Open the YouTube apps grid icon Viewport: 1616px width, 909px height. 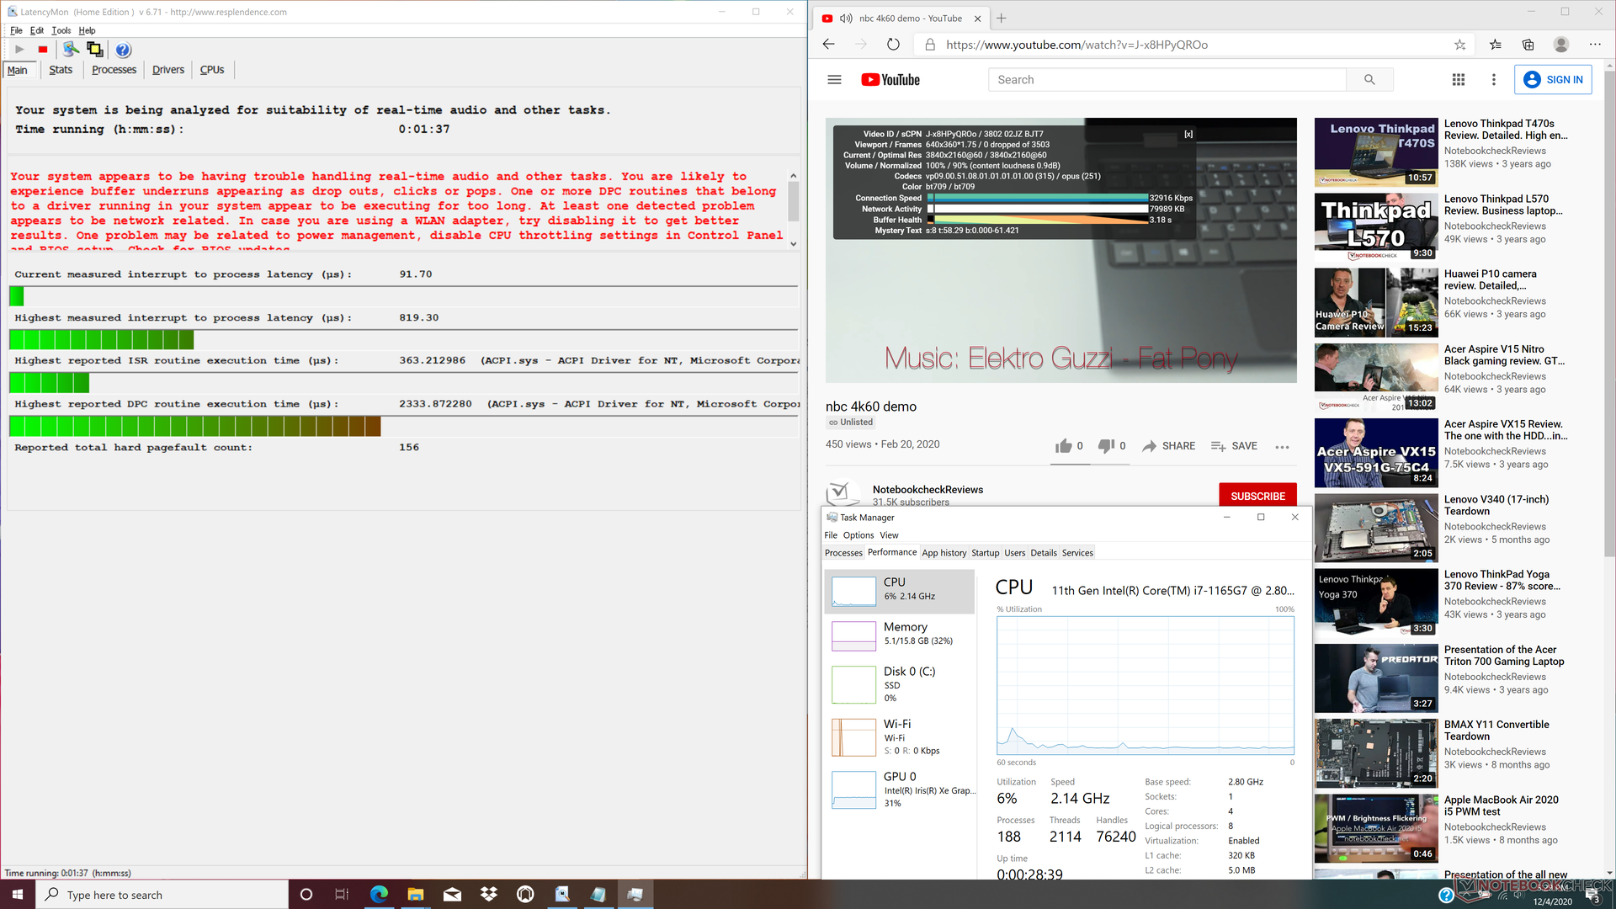1459,79
